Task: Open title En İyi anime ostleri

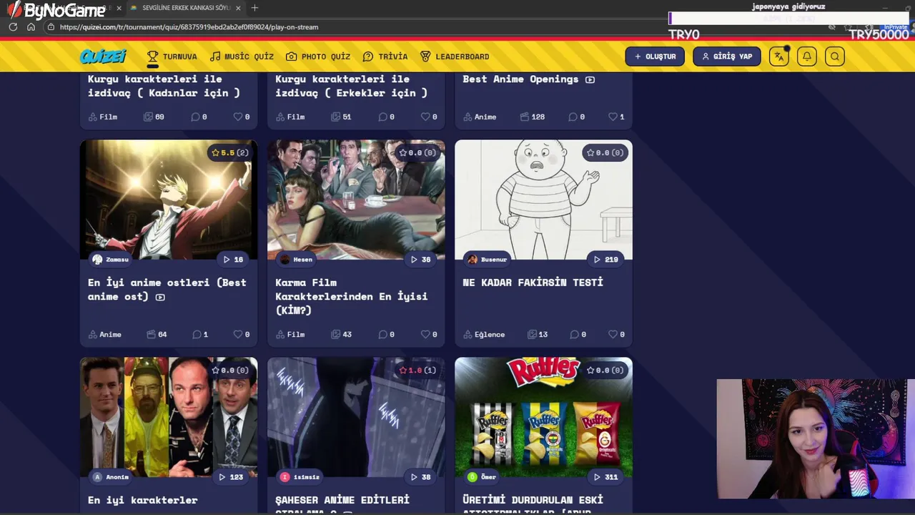Action: point(167,289)
